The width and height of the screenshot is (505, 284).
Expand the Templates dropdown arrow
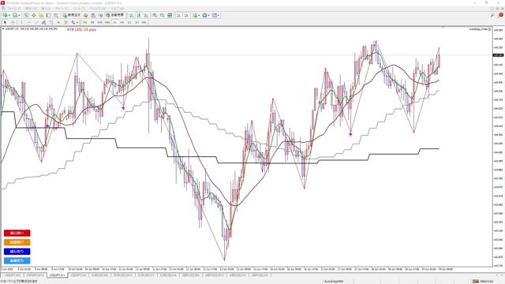[x=219, y=15]
